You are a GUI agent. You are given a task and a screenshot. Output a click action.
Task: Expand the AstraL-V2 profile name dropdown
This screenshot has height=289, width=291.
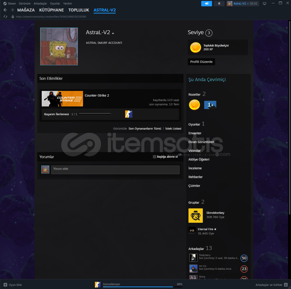113,33
